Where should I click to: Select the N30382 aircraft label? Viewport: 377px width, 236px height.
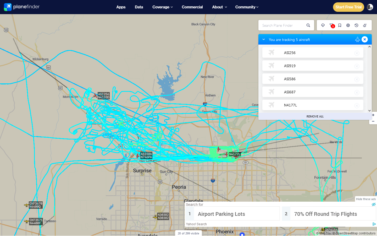pos(163,216)
